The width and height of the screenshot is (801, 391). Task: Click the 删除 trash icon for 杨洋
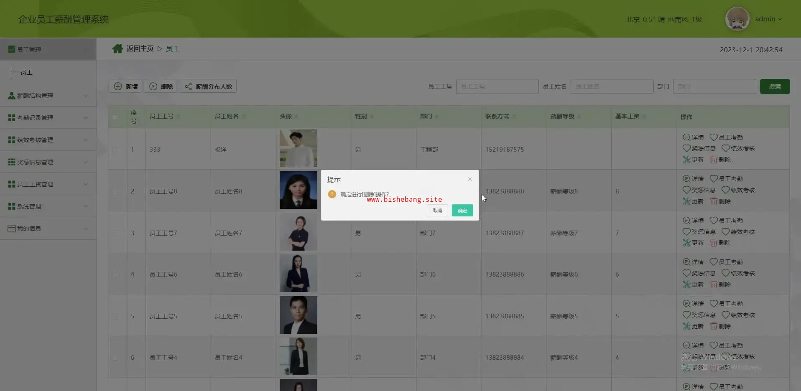tap(714, 160)
